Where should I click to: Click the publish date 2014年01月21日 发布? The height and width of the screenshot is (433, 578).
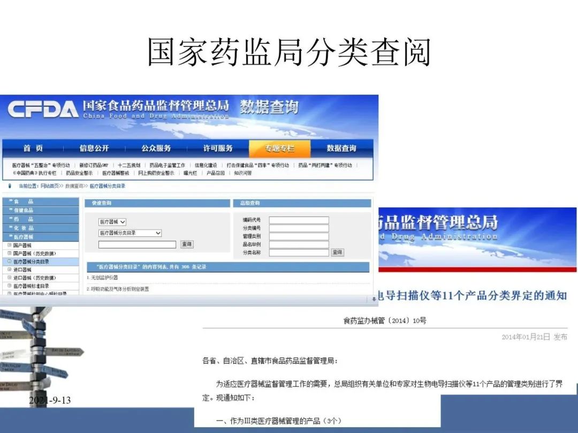[x=535, y=337]
